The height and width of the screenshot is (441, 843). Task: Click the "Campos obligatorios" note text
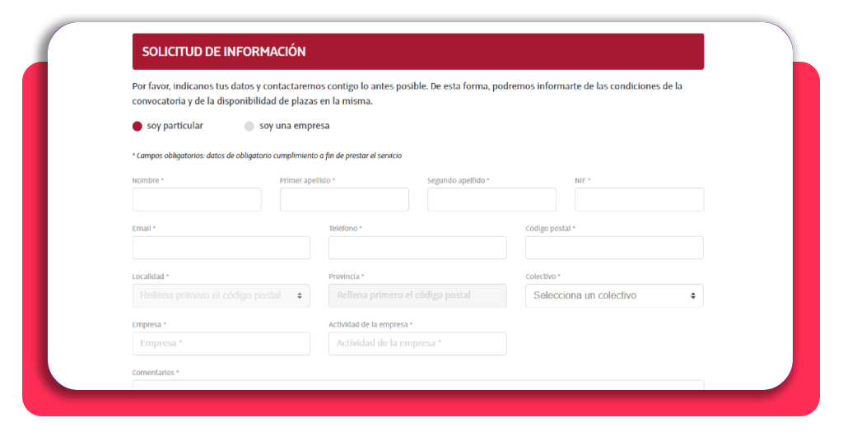coord(268,156)
